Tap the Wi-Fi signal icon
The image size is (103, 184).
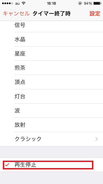24,3
